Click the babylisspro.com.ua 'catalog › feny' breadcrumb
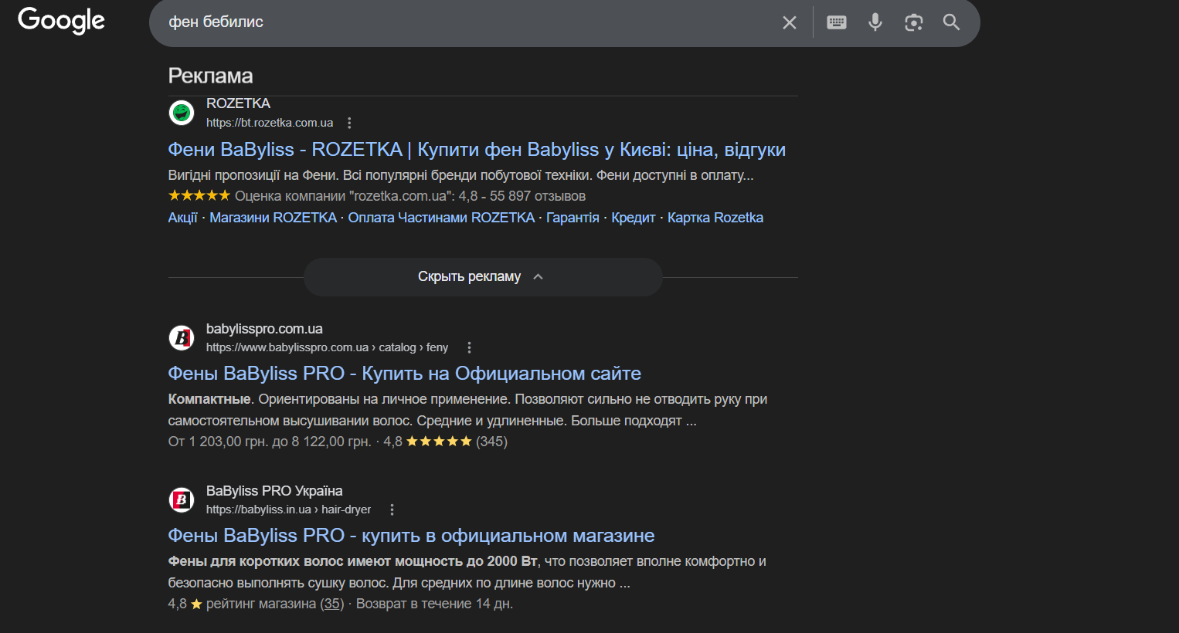 [413, 347]
